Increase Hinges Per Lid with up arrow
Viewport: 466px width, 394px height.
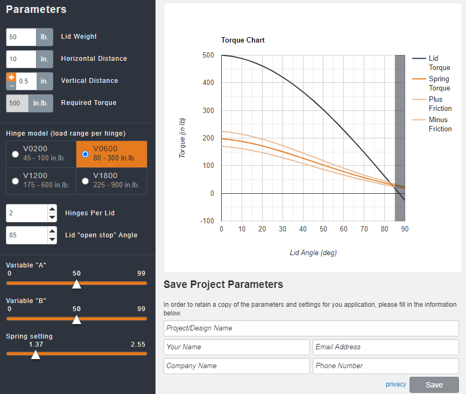pyautogui.click(x=52, y=209)
